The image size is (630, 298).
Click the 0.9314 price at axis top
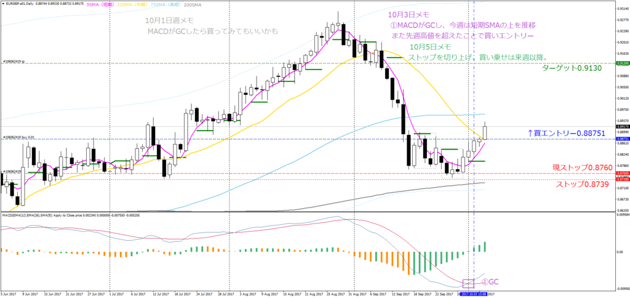coord(622,9)
